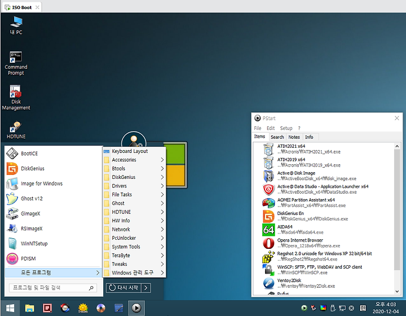Open Disk Management desktop shortcut

pos(16,98)
